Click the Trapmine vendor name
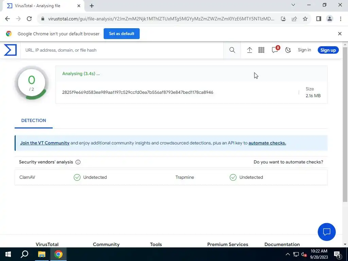Viewport: 348px width, 261px height. 185,177
